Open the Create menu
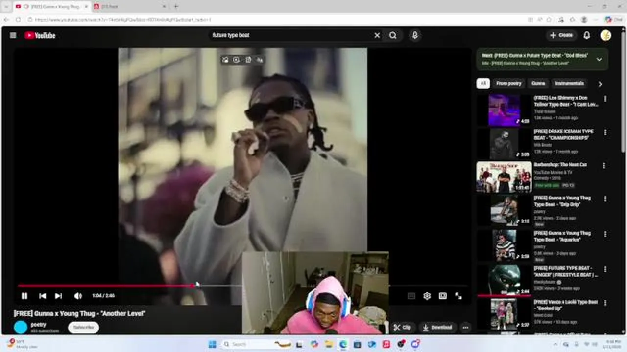Image resolution: width=627 pixels, height=352 pixels. [561, 35]
